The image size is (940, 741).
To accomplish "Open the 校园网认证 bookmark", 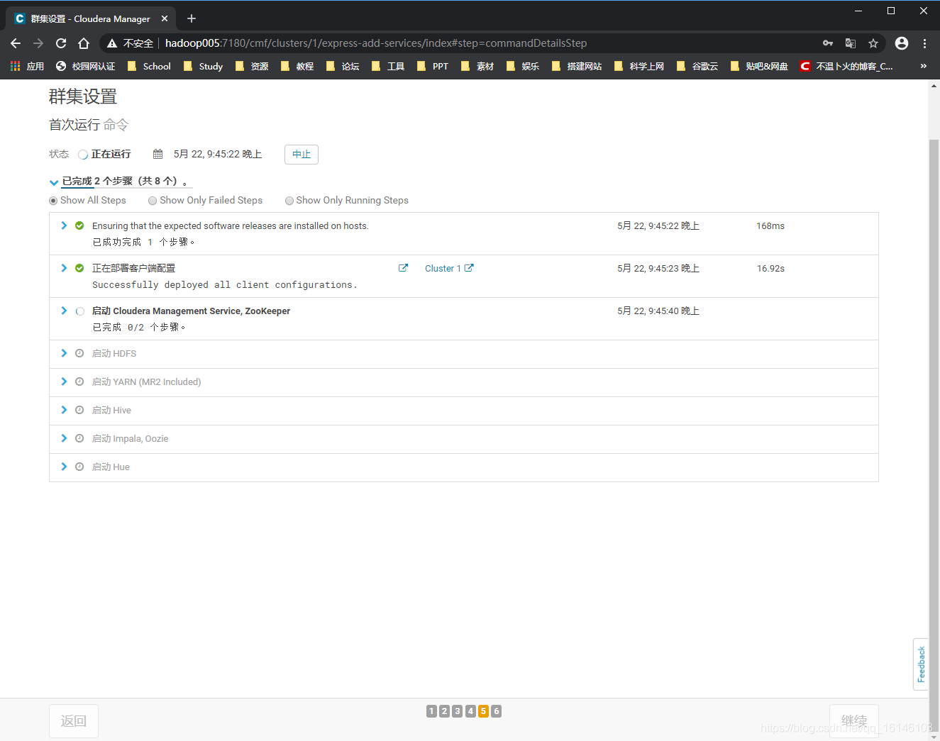I will 85,66.
